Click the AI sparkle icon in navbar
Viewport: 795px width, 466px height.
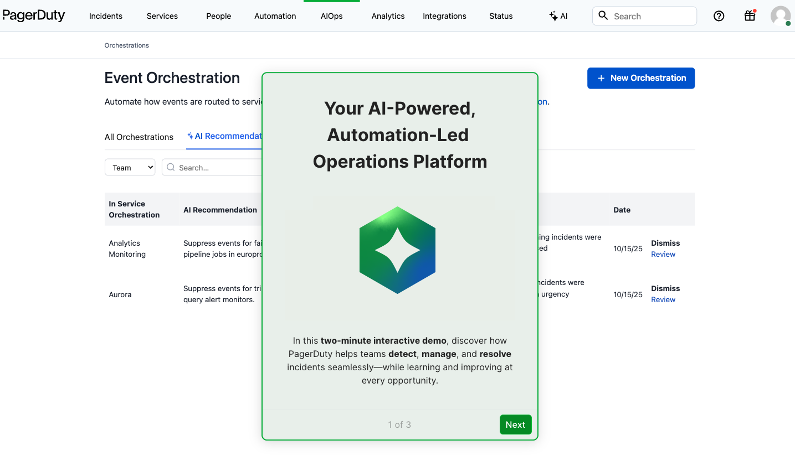[x=553, y=16]
